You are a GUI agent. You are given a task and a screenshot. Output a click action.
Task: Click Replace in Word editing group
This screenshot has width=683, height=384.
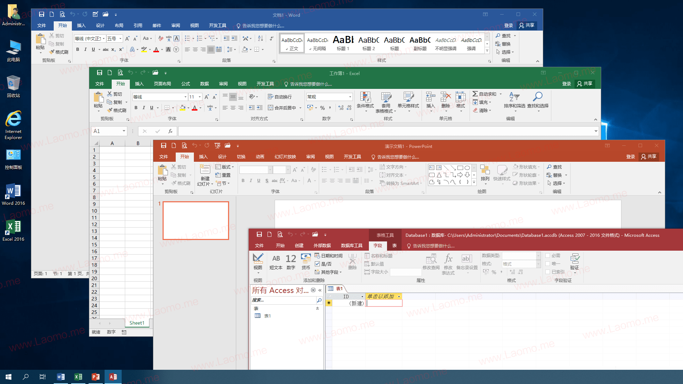tap(503, 44)
